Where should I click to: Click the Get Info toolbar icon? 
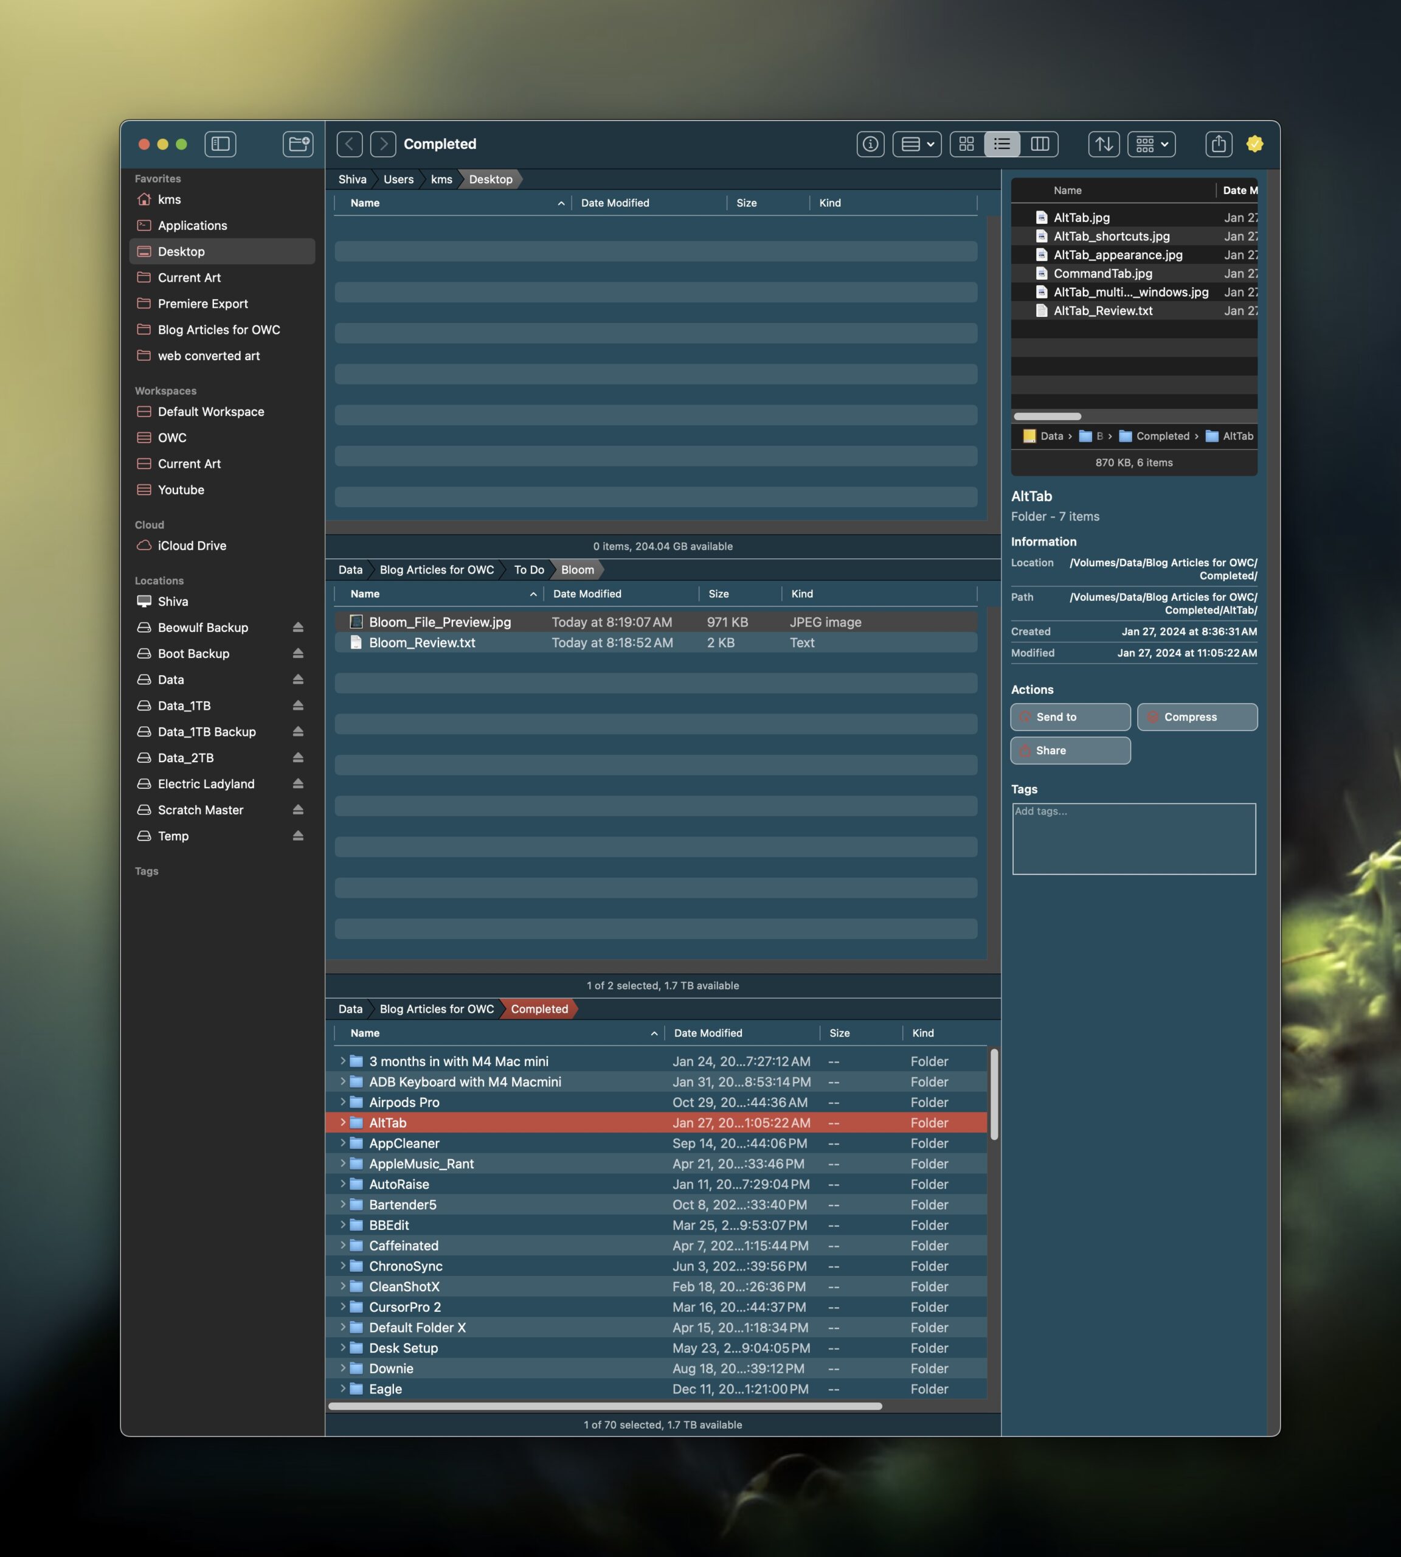(x=870, y=144)
